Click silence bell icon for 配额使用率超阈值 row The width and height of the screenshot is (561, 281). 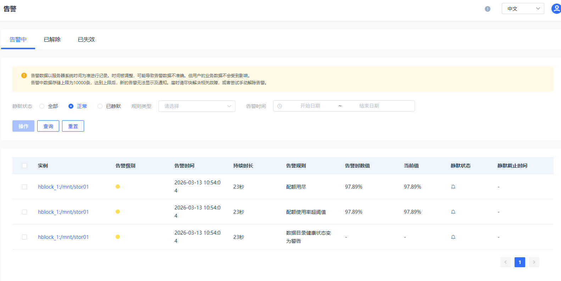tap(453, 212)
